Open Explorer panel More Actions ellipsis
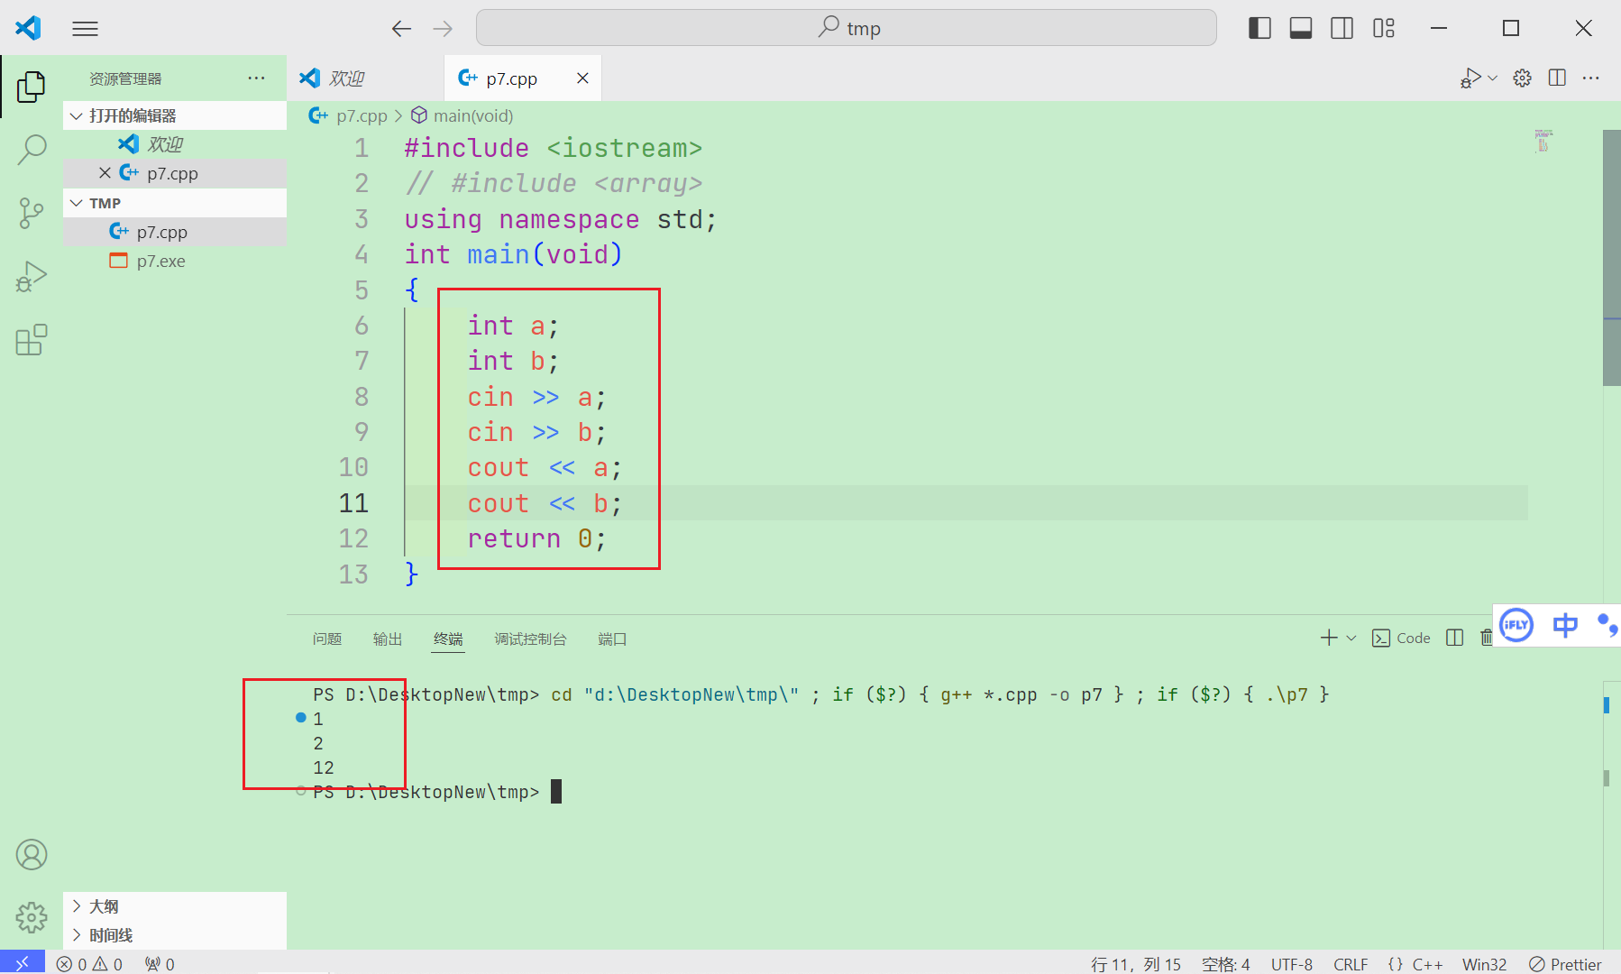The image size is (1621, 974). point(256,78)
